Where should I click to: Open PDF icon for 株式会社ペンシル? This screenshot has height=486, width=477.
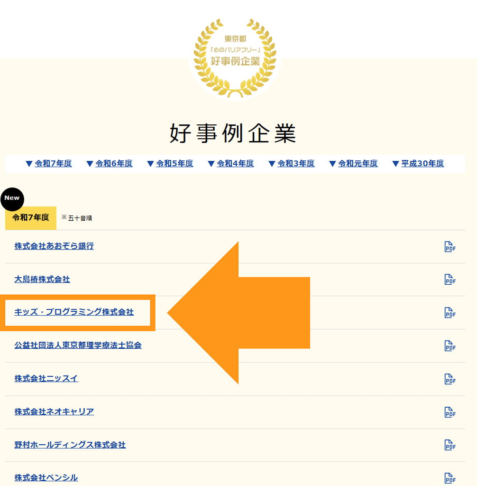(449, 478)
